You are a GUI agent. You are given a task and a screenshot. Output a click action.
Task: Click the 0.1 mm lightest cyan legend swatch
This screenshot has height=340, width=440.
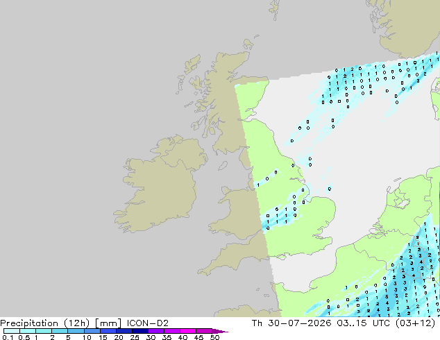pyautogui.click(x=12, y=331)
